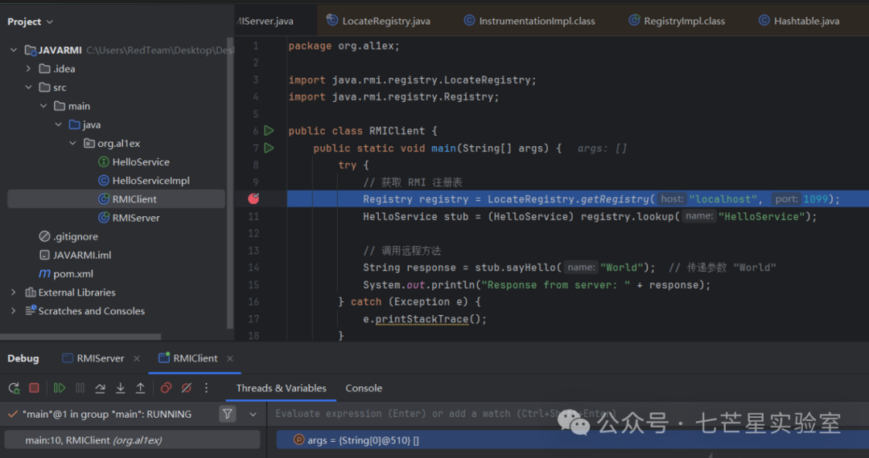Click the Step Into icon
This screenshot has width=869, height=458.
[120, 388]
